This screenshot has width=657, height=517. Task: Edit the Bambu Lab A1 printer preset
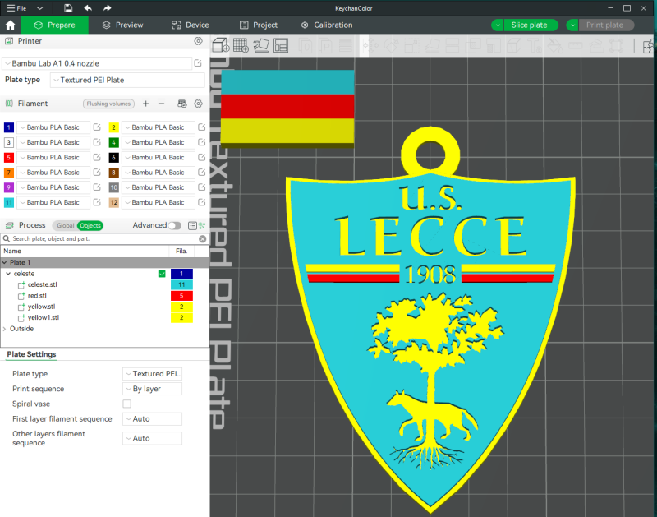click(x=198, y=63)
